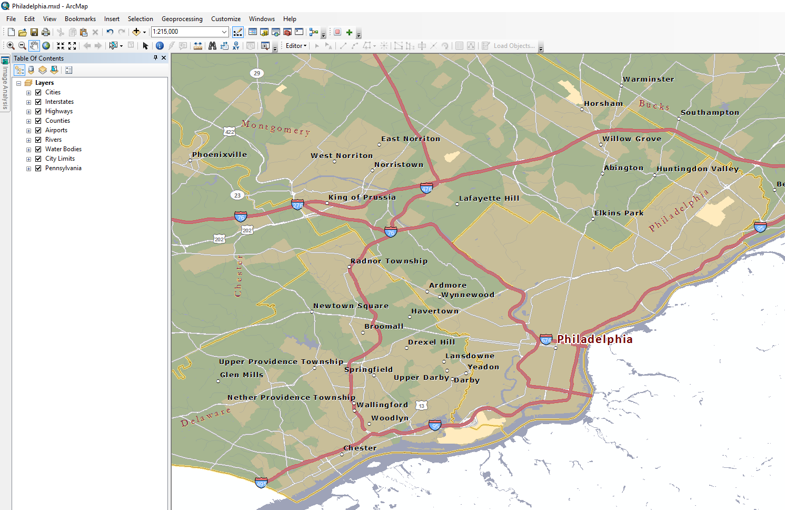Open the Customize menu

coord(226,18)
